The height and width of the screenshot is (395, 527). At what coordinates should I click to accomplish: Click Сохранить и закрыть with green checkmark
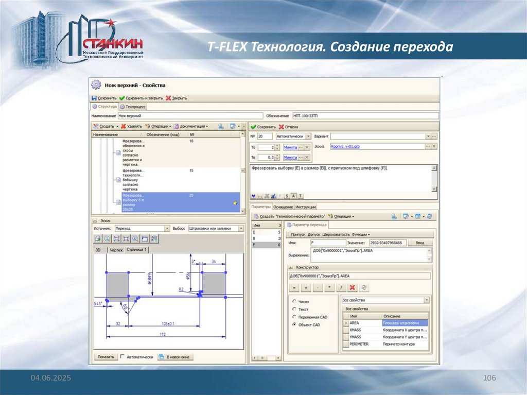pyautogui.click(x=141, y=98)
